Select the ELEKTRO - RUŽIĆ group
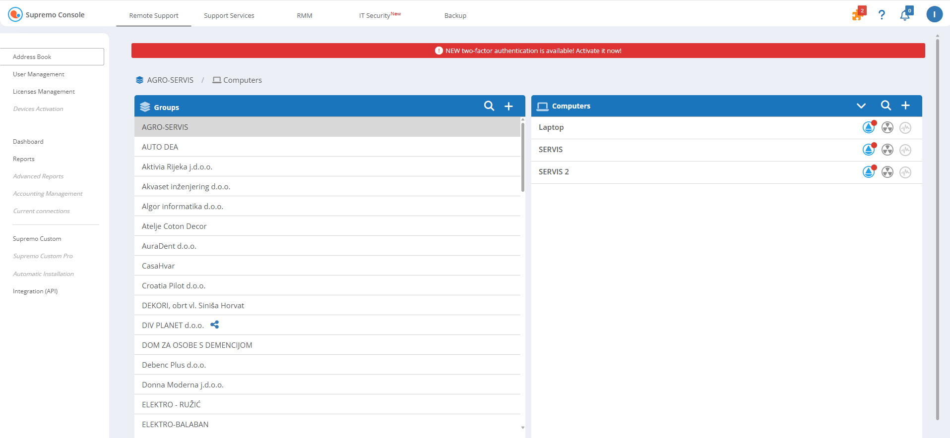Screen dimensions: 950x438 click(x=327, y=404)
